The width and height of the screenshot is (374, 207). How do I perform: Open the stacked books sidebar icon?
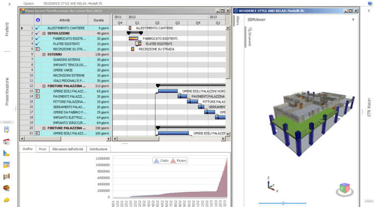[6, 188]
